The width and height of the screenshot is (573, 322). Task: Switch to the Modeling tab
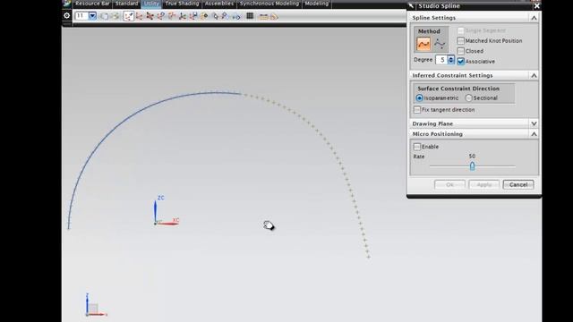[317, 4]
